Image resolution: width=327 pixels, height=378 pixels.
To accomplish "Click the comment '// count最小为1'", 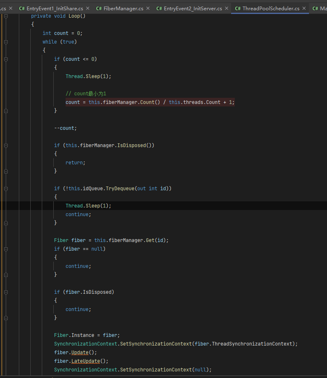I will [86, 94].
